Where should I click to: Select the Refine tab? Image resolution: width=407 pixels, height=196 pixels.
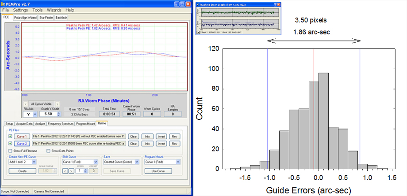pyautogui.click(x=102, y=124)
